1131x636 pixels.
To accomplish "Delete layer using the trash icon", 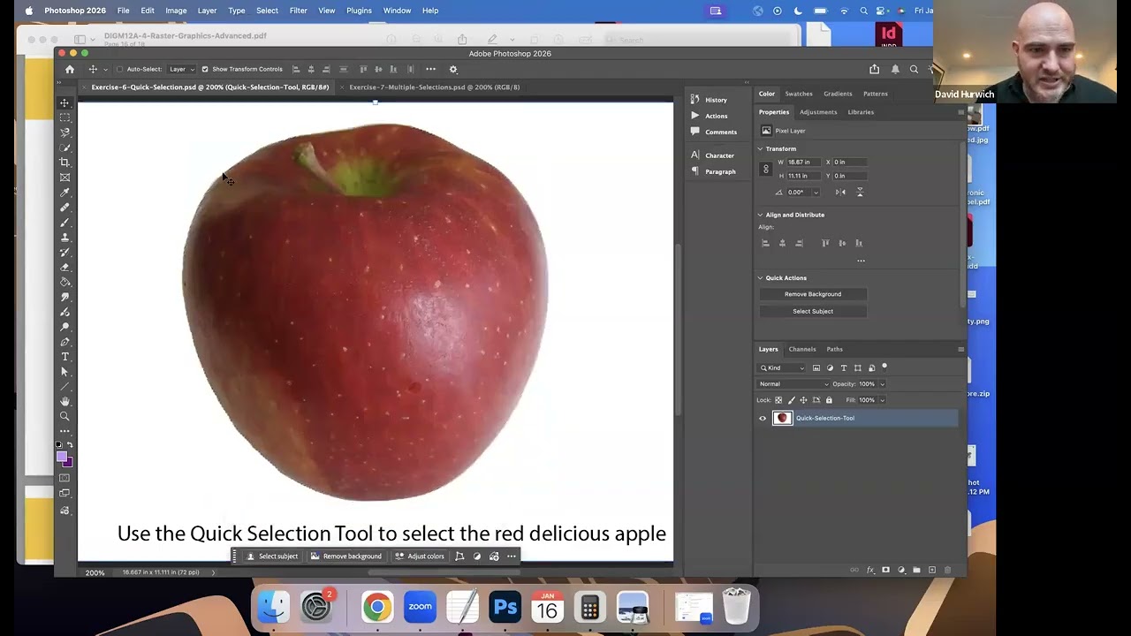I will coord(948,570).
